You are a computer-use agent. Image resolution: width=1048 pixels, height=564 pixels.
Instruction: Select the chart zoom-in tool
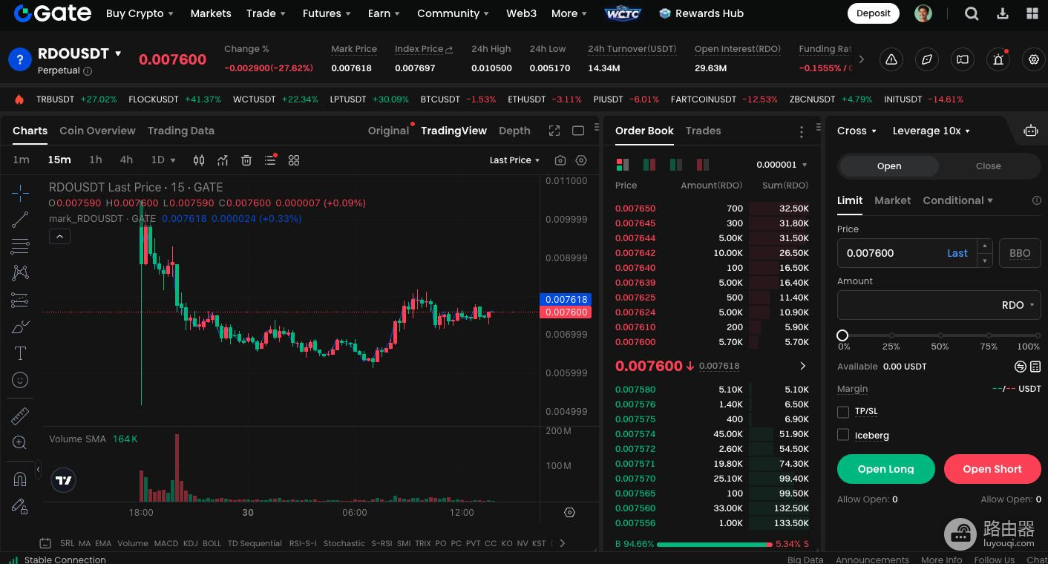tap(20, 443)
